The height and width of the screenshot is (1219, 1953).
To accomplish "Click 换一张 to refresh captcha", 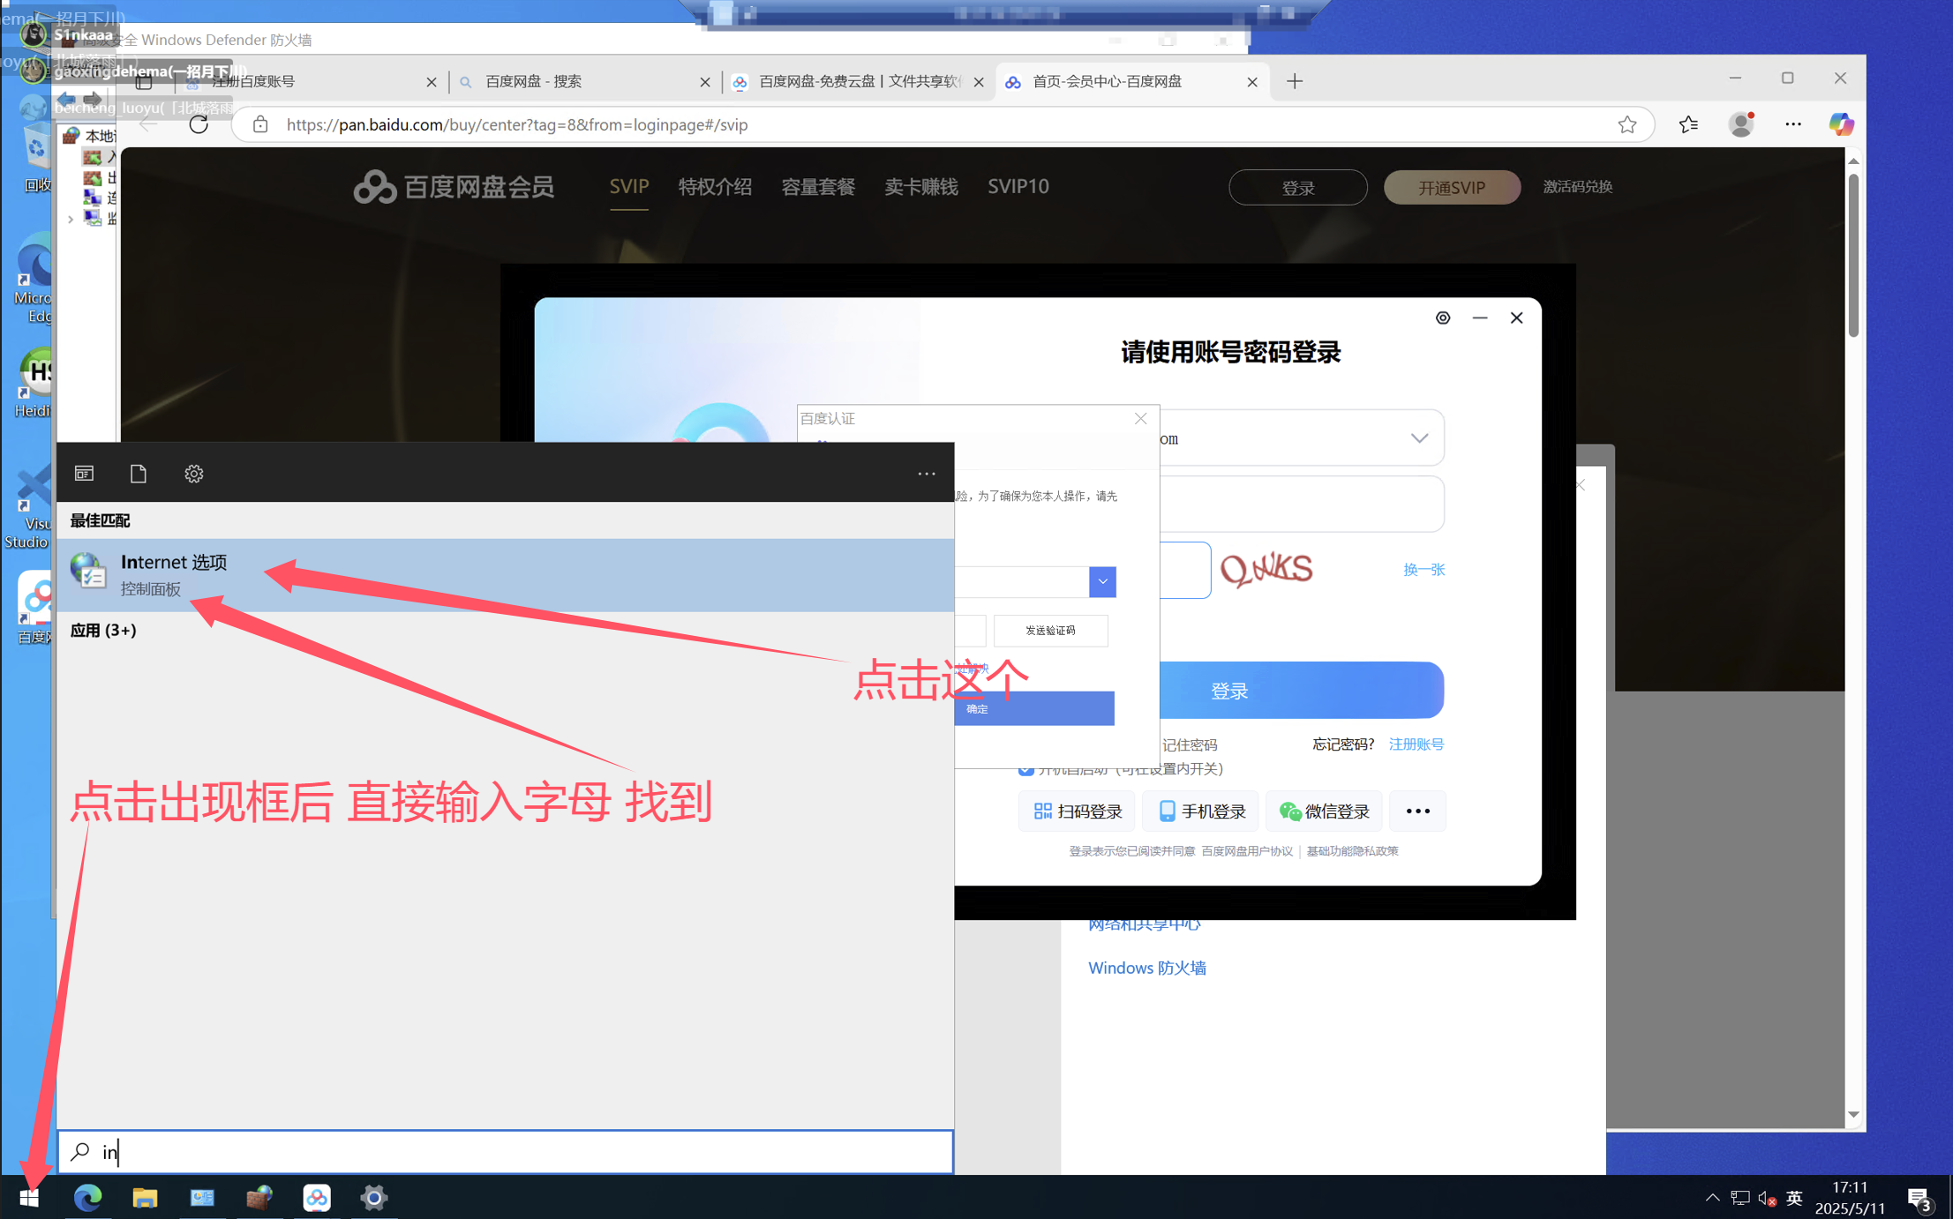I will (1423, 570).
